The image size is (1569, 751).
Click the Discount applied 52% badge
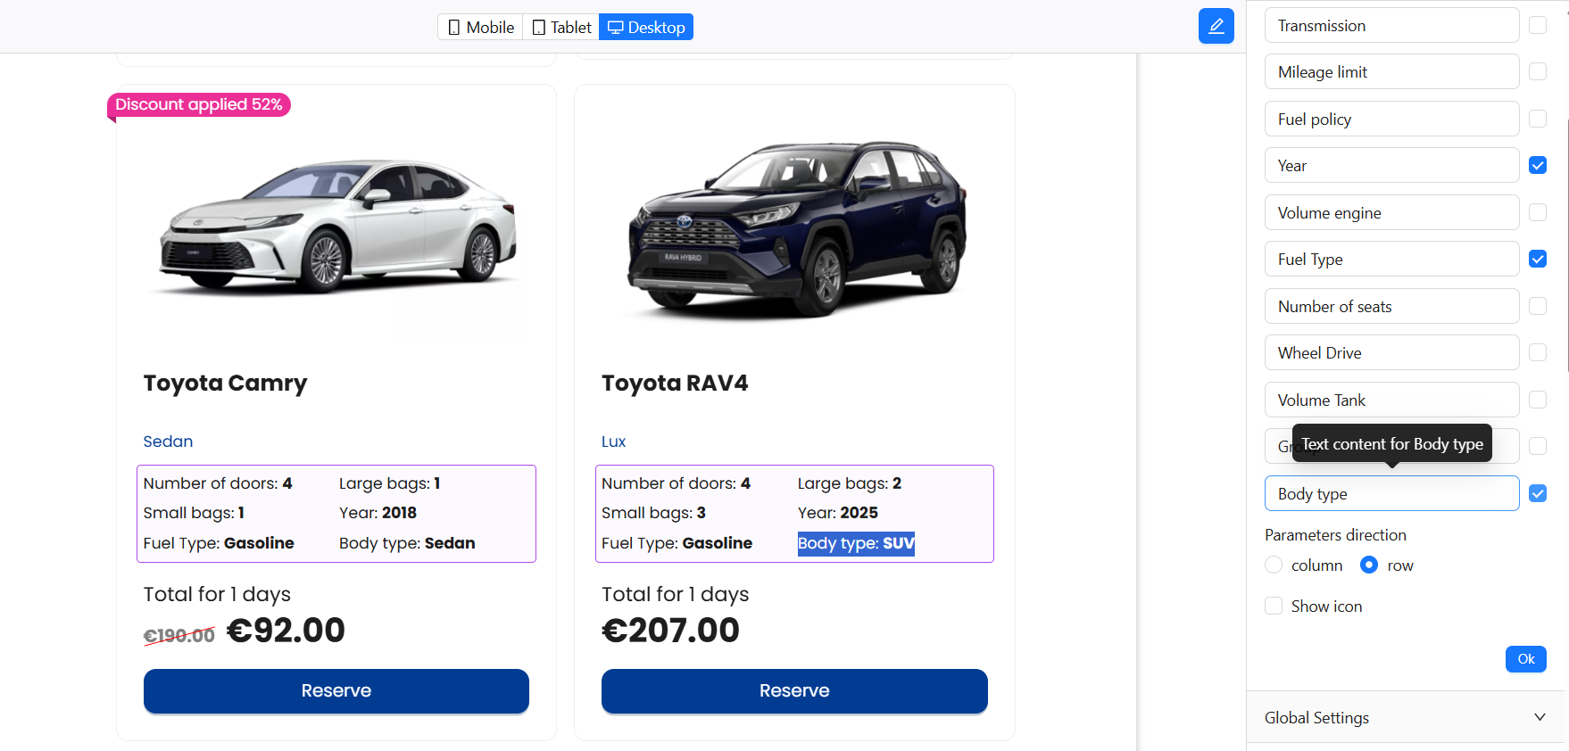pos(198,104)
